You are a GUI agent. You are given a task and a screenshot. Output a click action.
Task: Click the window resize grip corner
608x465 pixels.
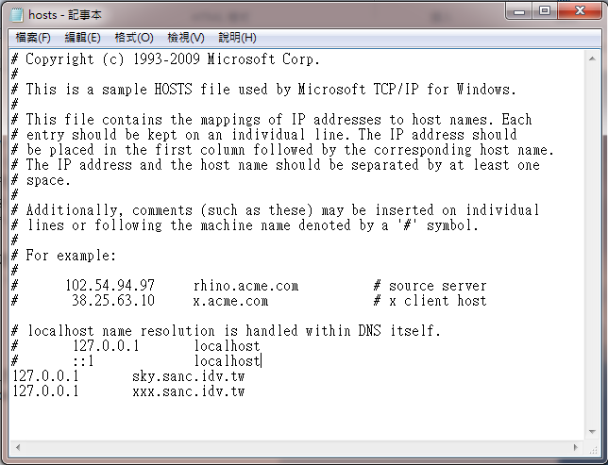point(593,448)
